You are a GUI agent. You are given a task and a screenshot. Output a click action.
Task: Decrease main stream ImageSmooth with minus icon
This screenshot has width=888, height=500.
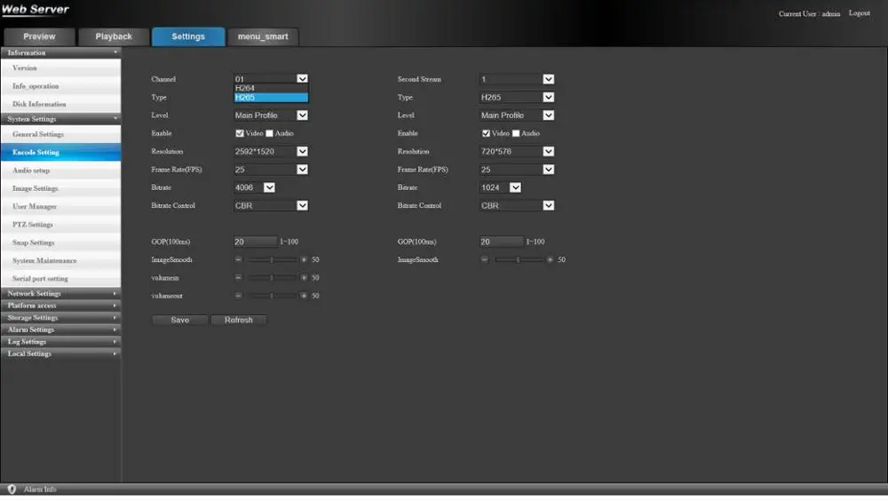tap(238, 259)
